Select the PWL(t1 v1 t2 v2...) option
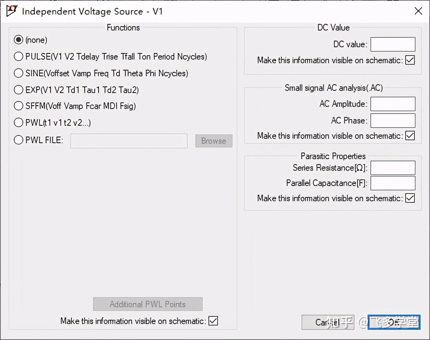The image size is (430, 340). (19, 123)
